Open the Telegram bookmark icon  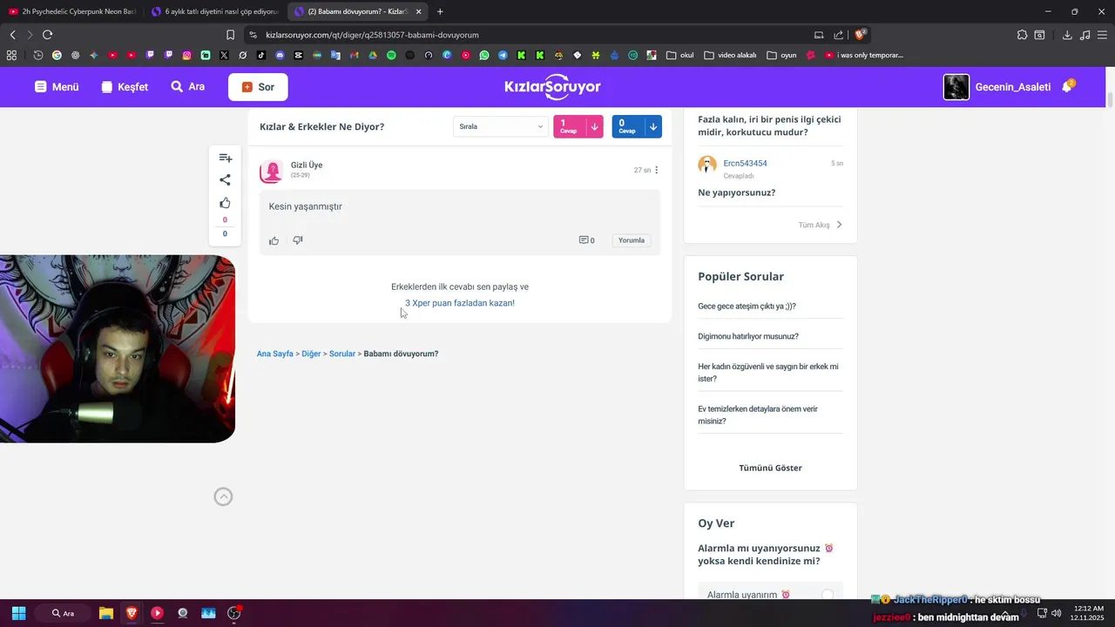503,55
